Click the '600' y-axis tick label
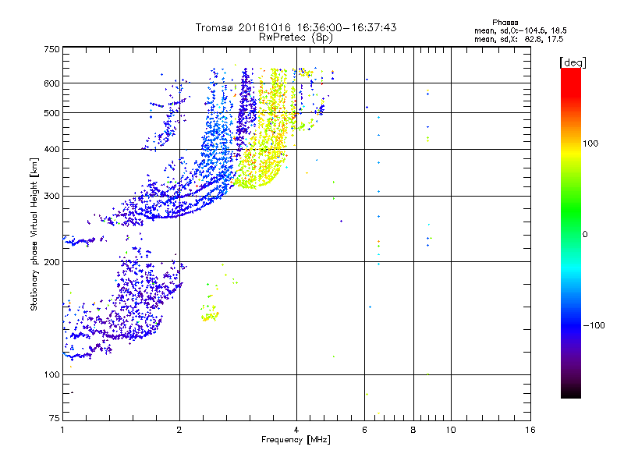The width and height of the screenshot is (624, 468). tap(51, 83)
